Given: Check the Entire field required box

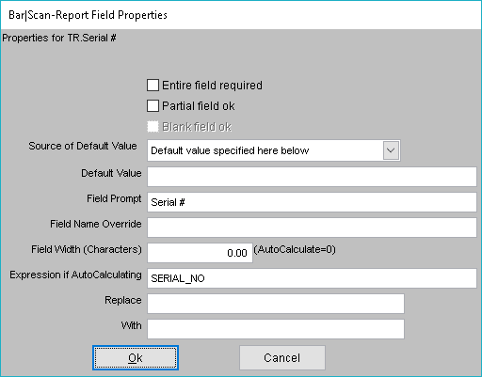Looking at the screenshot, I should [x=153, y=86].
